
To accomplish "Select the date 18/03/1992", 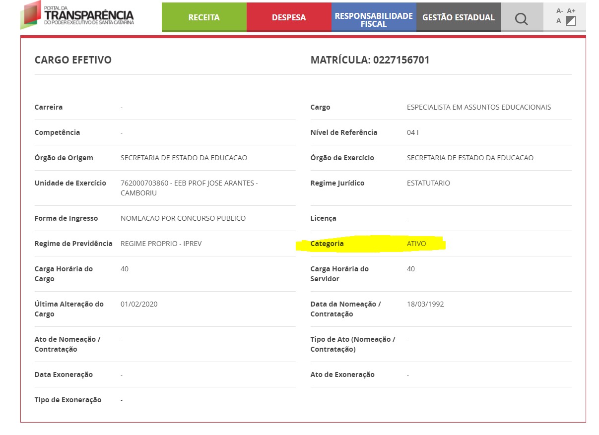I will tap(425, 304).
